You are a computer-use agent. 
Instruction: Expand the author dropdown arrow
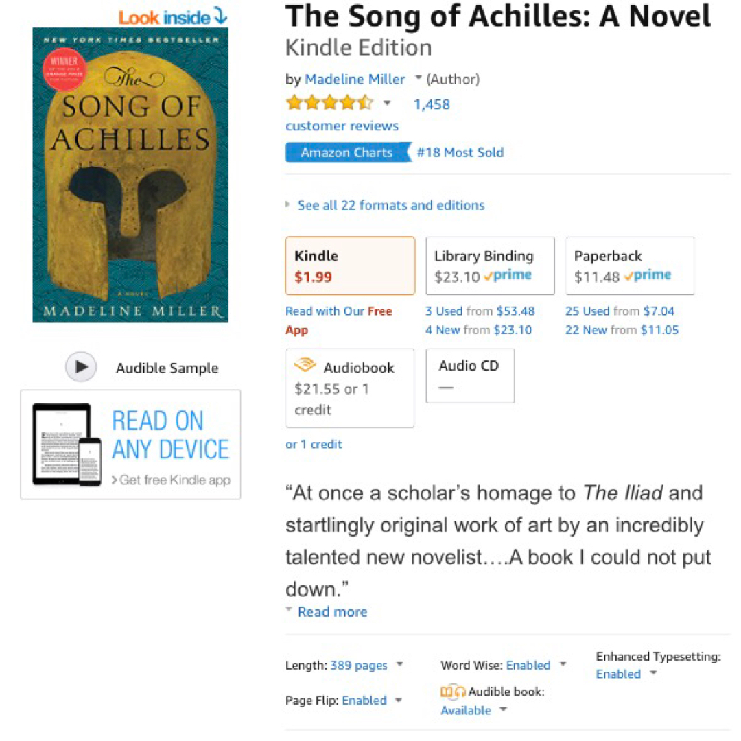[x=418, y=79]
